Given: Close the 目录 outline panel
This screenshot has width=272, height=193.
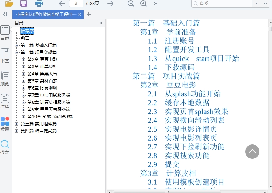Looking at the screenshot, I should 101,23.
